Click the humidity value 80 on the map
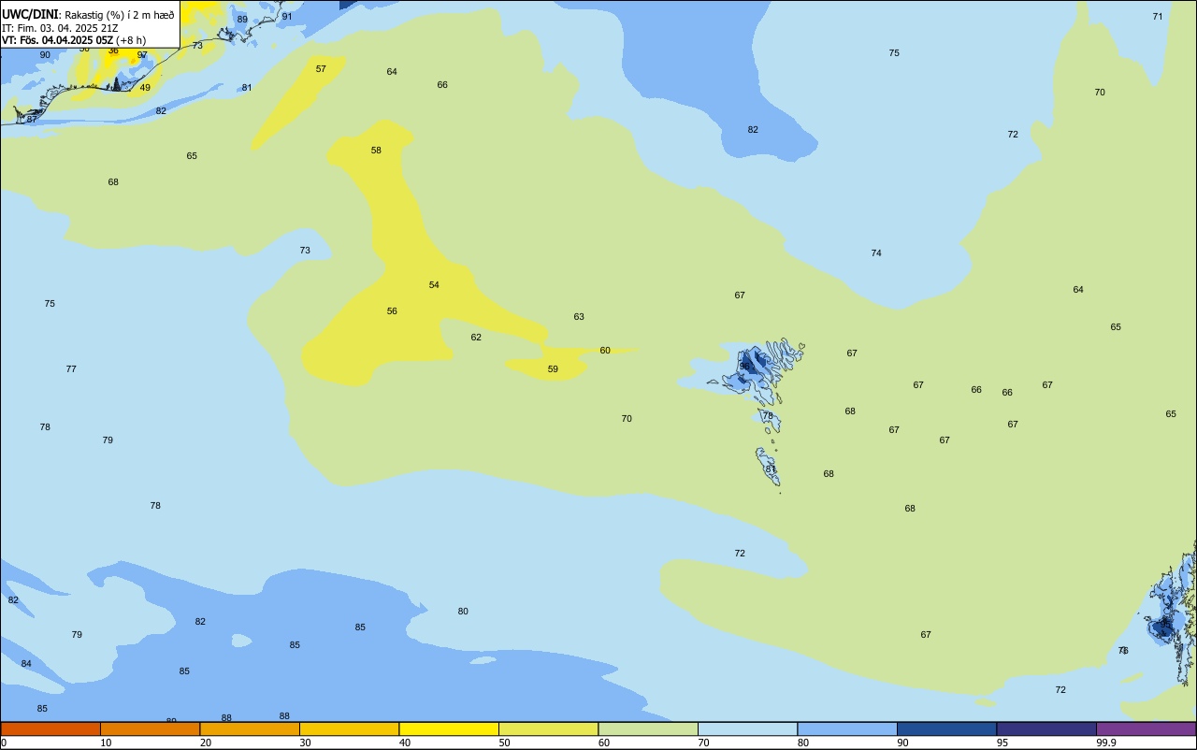The width and height of the screenshot is (1197, 750). [x=463, y=612]
